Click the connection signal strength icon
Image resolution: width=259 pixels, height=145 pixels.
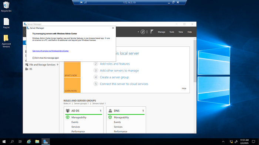click(x=85, y=2)
